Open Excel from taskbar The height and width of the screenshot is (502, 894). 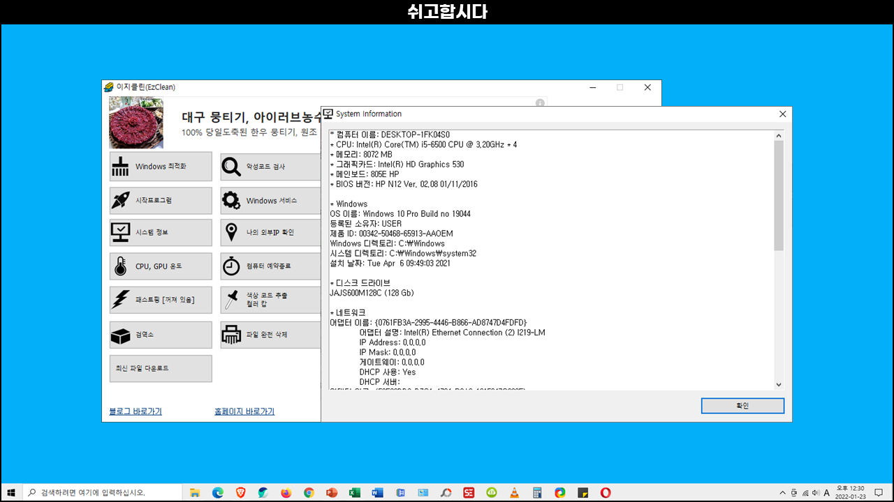point(355,492)
